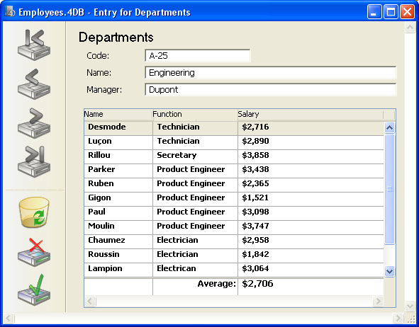Click the employee list vertical scrollbar thumb
Screen dimensions: 419x327
click(390, 189)
